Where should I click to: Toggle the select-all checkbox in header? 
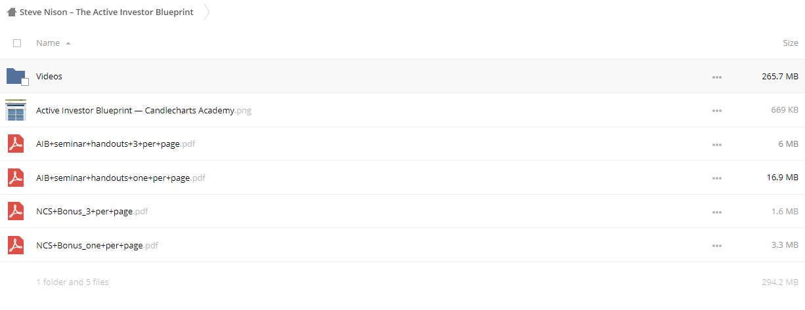coord(17,43)
